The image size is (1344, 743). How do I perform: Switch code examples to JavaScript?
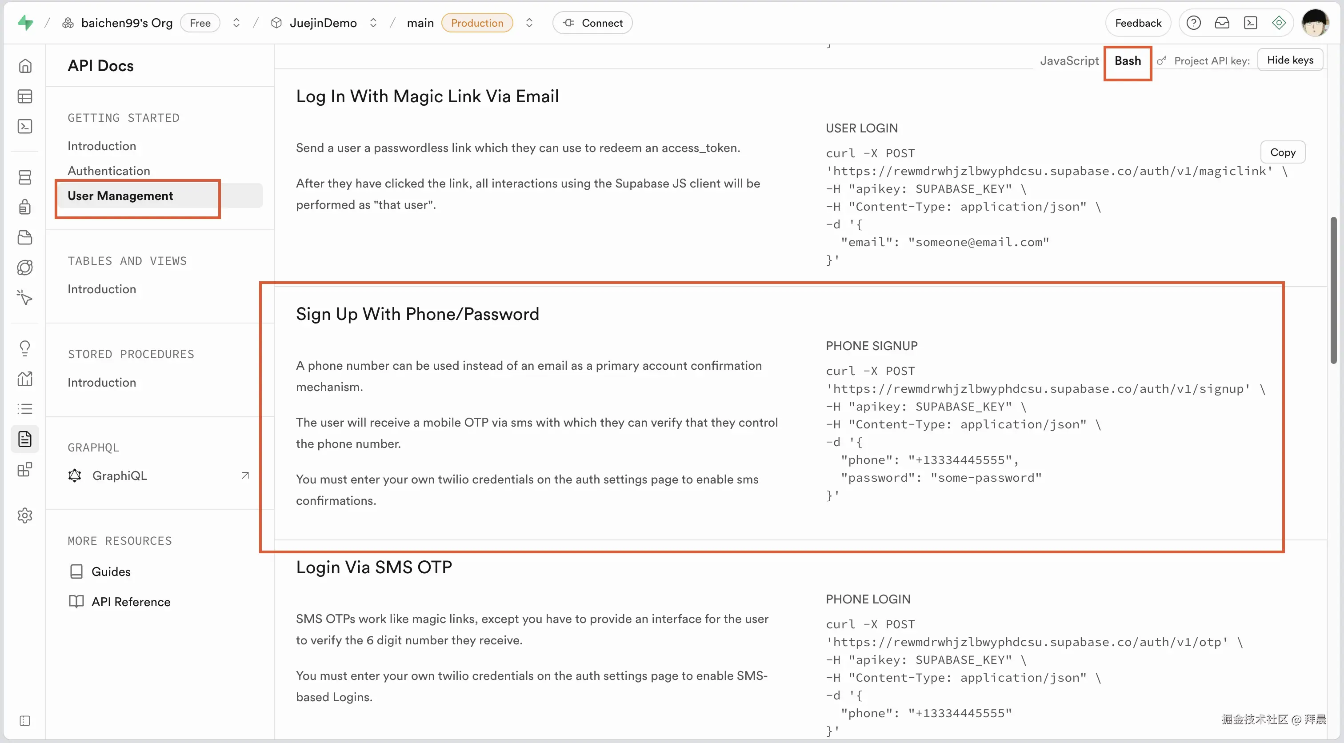1069,60
